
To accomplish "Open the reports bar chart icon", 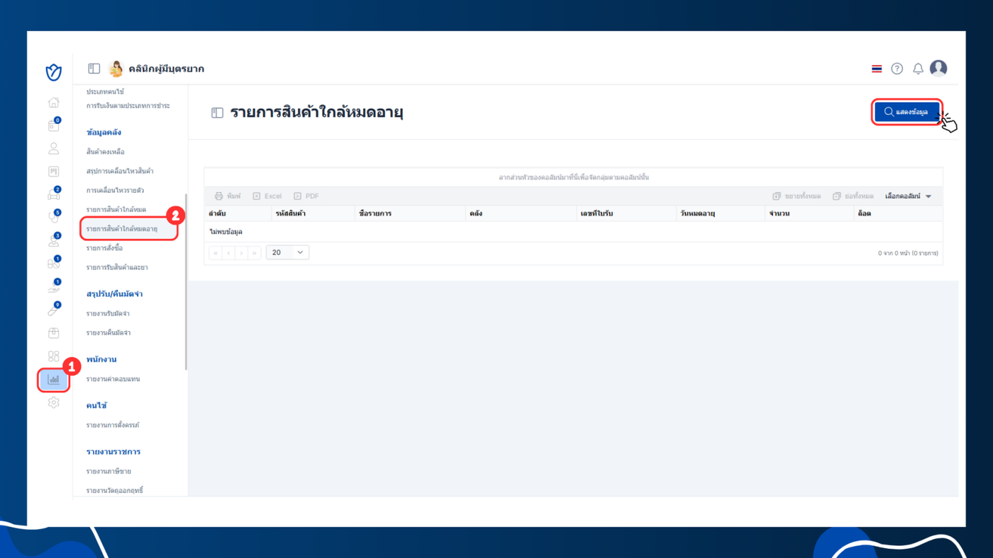I will coord(53,380).
